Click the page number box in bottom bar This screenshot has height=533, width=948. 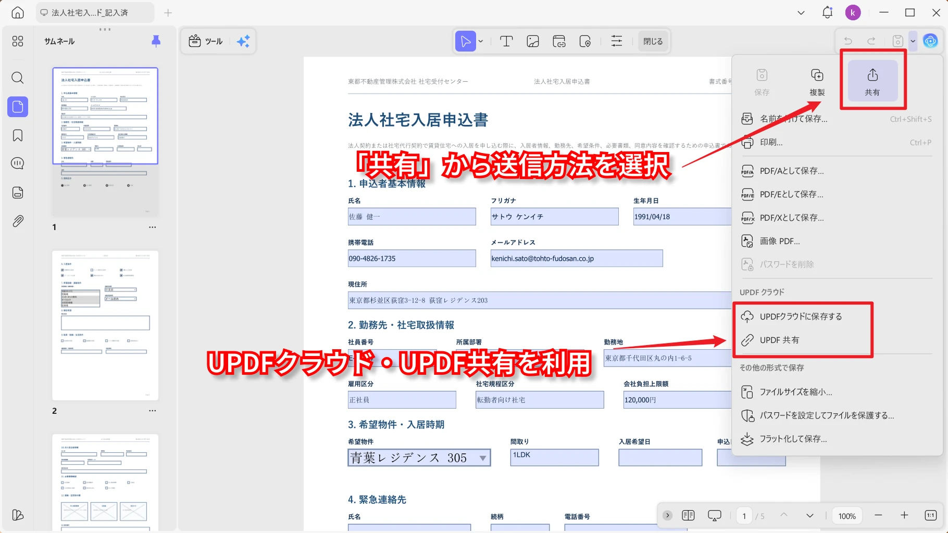point(744,516)
